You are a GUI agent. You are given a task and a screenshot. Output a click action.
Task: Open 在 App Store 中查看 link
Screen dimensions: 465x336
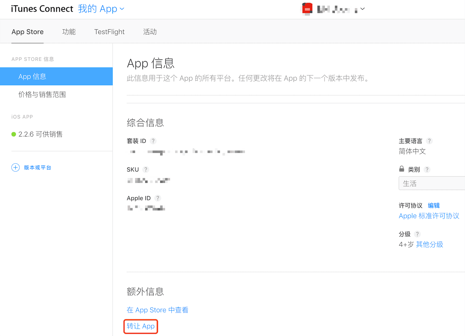tap(158, 310)
